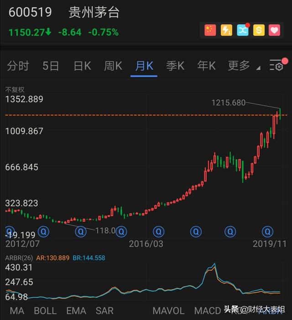Enable the BOLL overlay indicator
The image size is (292, 320).
pyautogui.click(x=45, y=311)
